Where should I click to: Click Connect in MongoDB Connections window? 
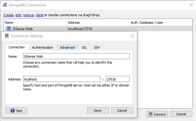click(157, 114)
